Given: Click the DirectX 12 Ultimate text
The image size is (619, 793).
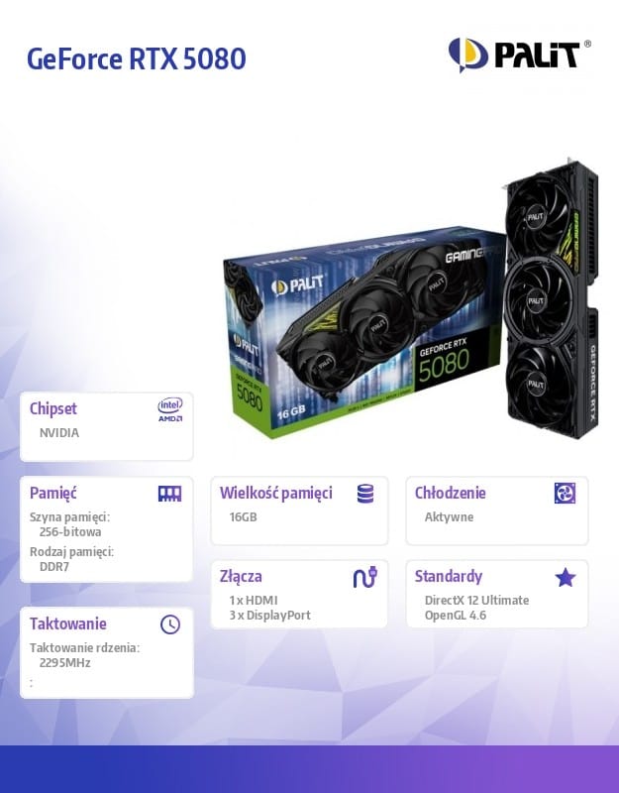Looking at the screenshot, I should [476, 601].
